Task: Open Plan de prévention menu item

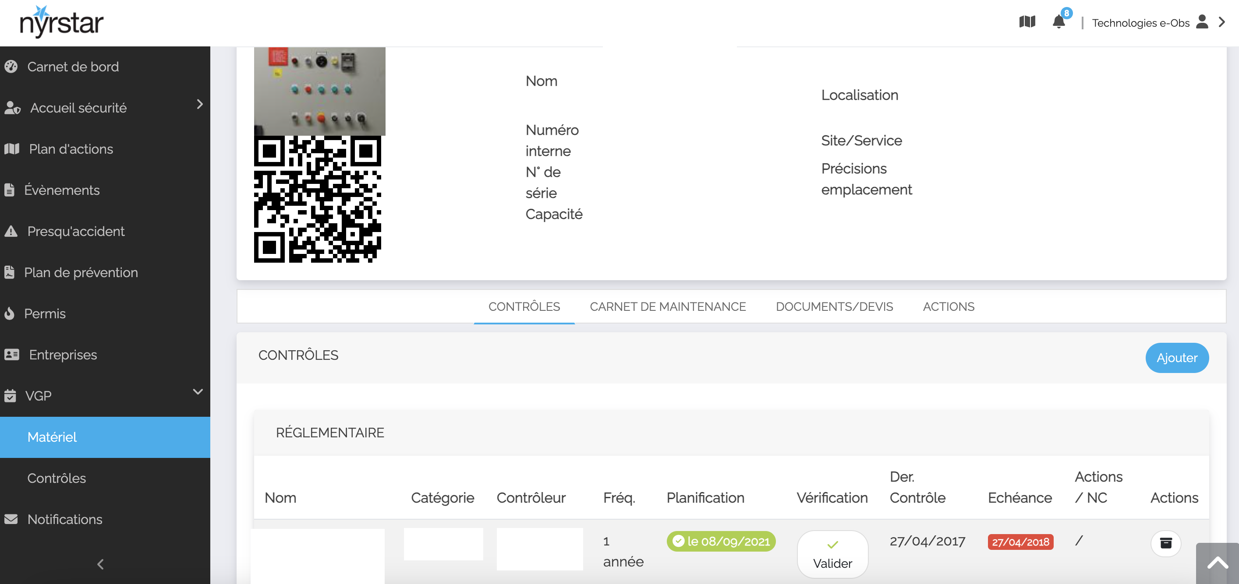Action: point(81,273)
